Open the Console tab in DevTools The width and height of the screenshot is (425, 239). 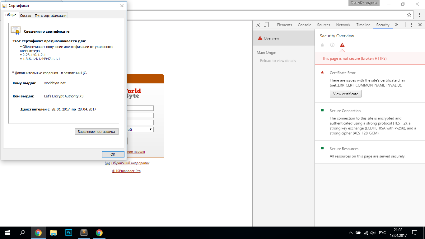pyautogui.click(x=304, y=25)
